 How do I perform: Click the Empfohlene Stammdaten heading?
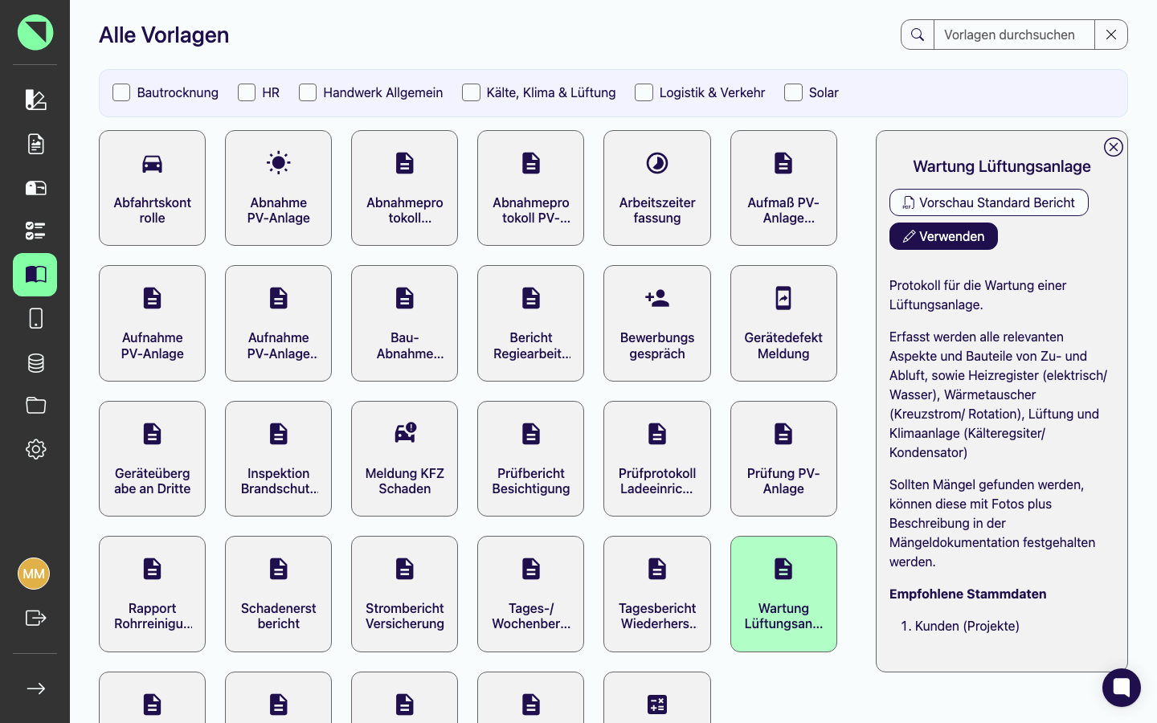967,594
